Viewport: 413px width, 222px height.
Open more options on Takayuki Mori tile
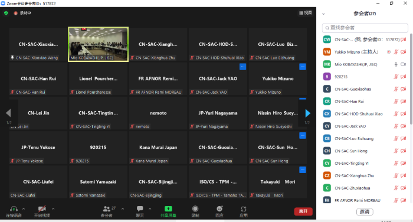click(303, 170)
